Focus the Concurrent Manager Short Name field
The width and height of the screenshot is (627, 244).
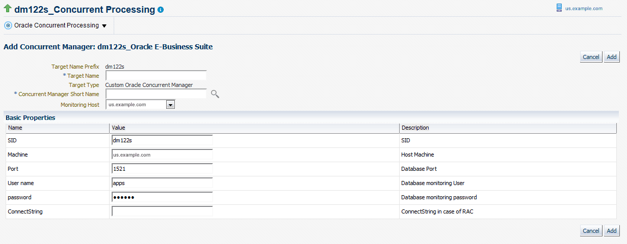(x=156, y=94)
